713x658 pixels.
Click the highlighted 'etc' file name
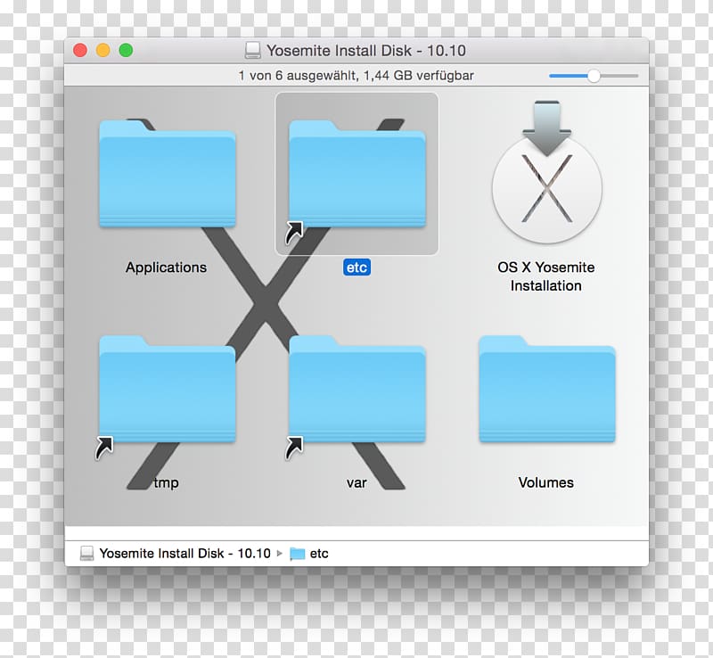pos(357,267)
